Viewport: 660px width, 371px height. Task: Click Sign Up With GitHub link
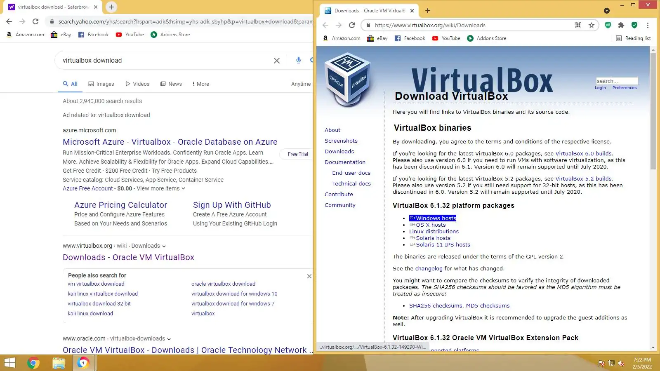point(232,205)
